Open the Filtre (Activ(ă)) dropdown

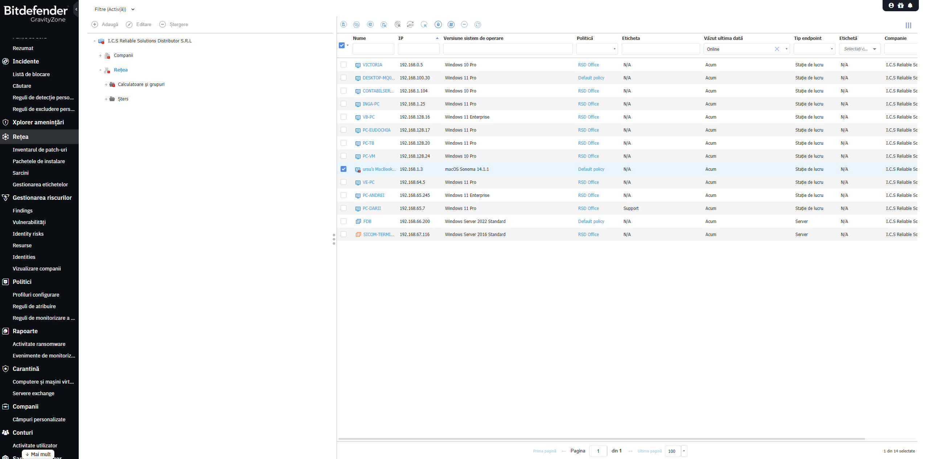coord(114,9)
